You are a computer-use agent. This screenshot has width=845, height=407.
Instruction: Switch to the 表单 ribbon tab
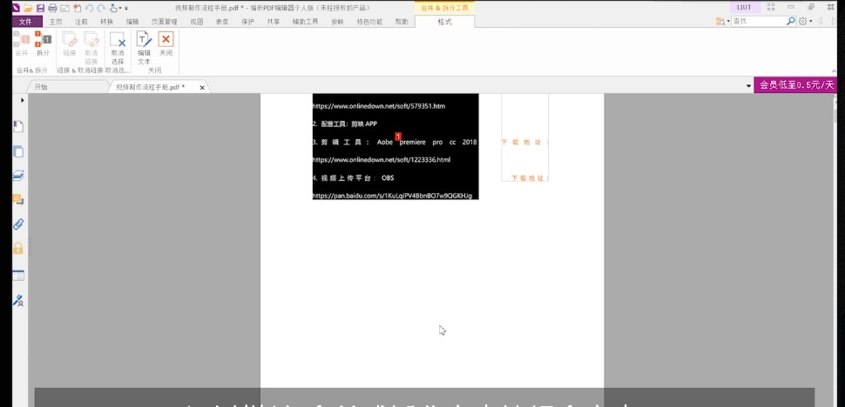[x=222, y=22]
